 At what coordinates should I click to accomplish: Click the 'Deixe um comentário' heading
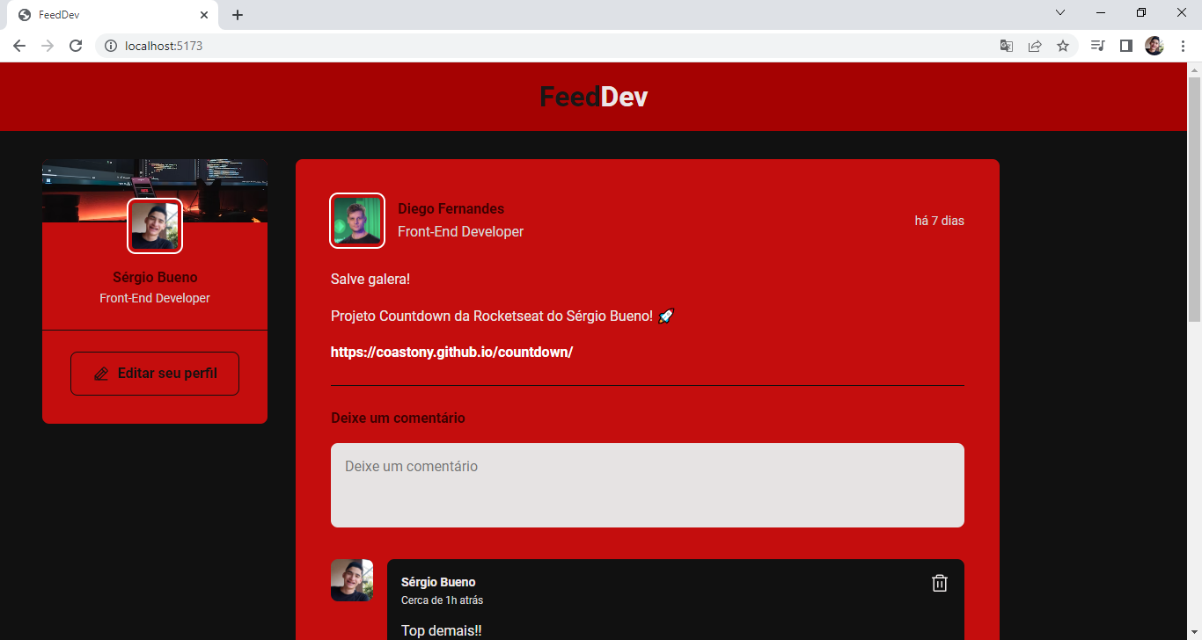[398, 418]
